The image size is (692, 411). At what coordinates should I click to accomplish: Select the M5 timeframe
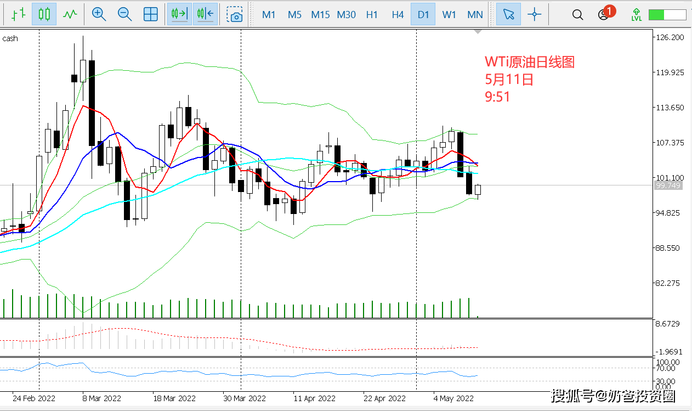tap(294, 14)
